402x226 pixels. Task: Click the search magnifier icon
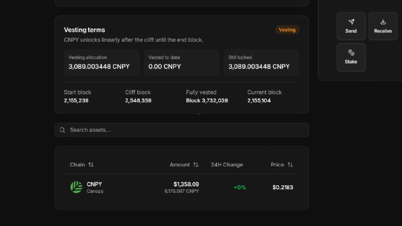click(x=62, y=130)
